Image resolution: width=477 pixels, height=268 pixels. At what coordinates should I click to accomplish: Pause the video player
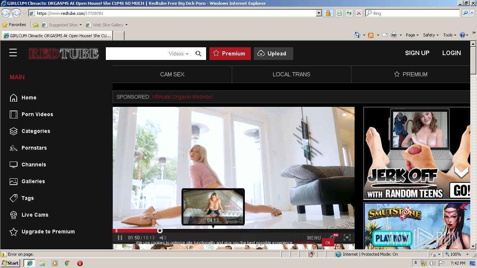pyautogui.click(x=120, y=237)
